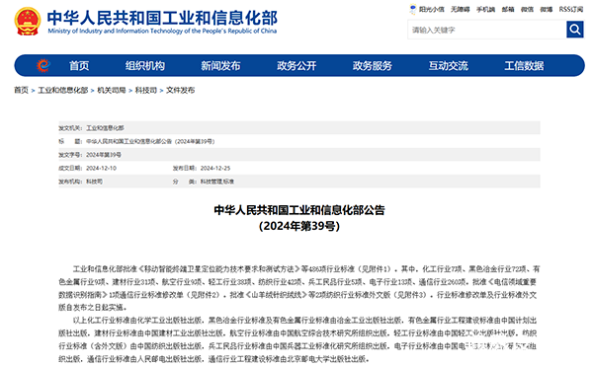Click the 成文日期 value 2024-12-10
This screenshot has height=366, width=593.
click(x=101, y=168)
